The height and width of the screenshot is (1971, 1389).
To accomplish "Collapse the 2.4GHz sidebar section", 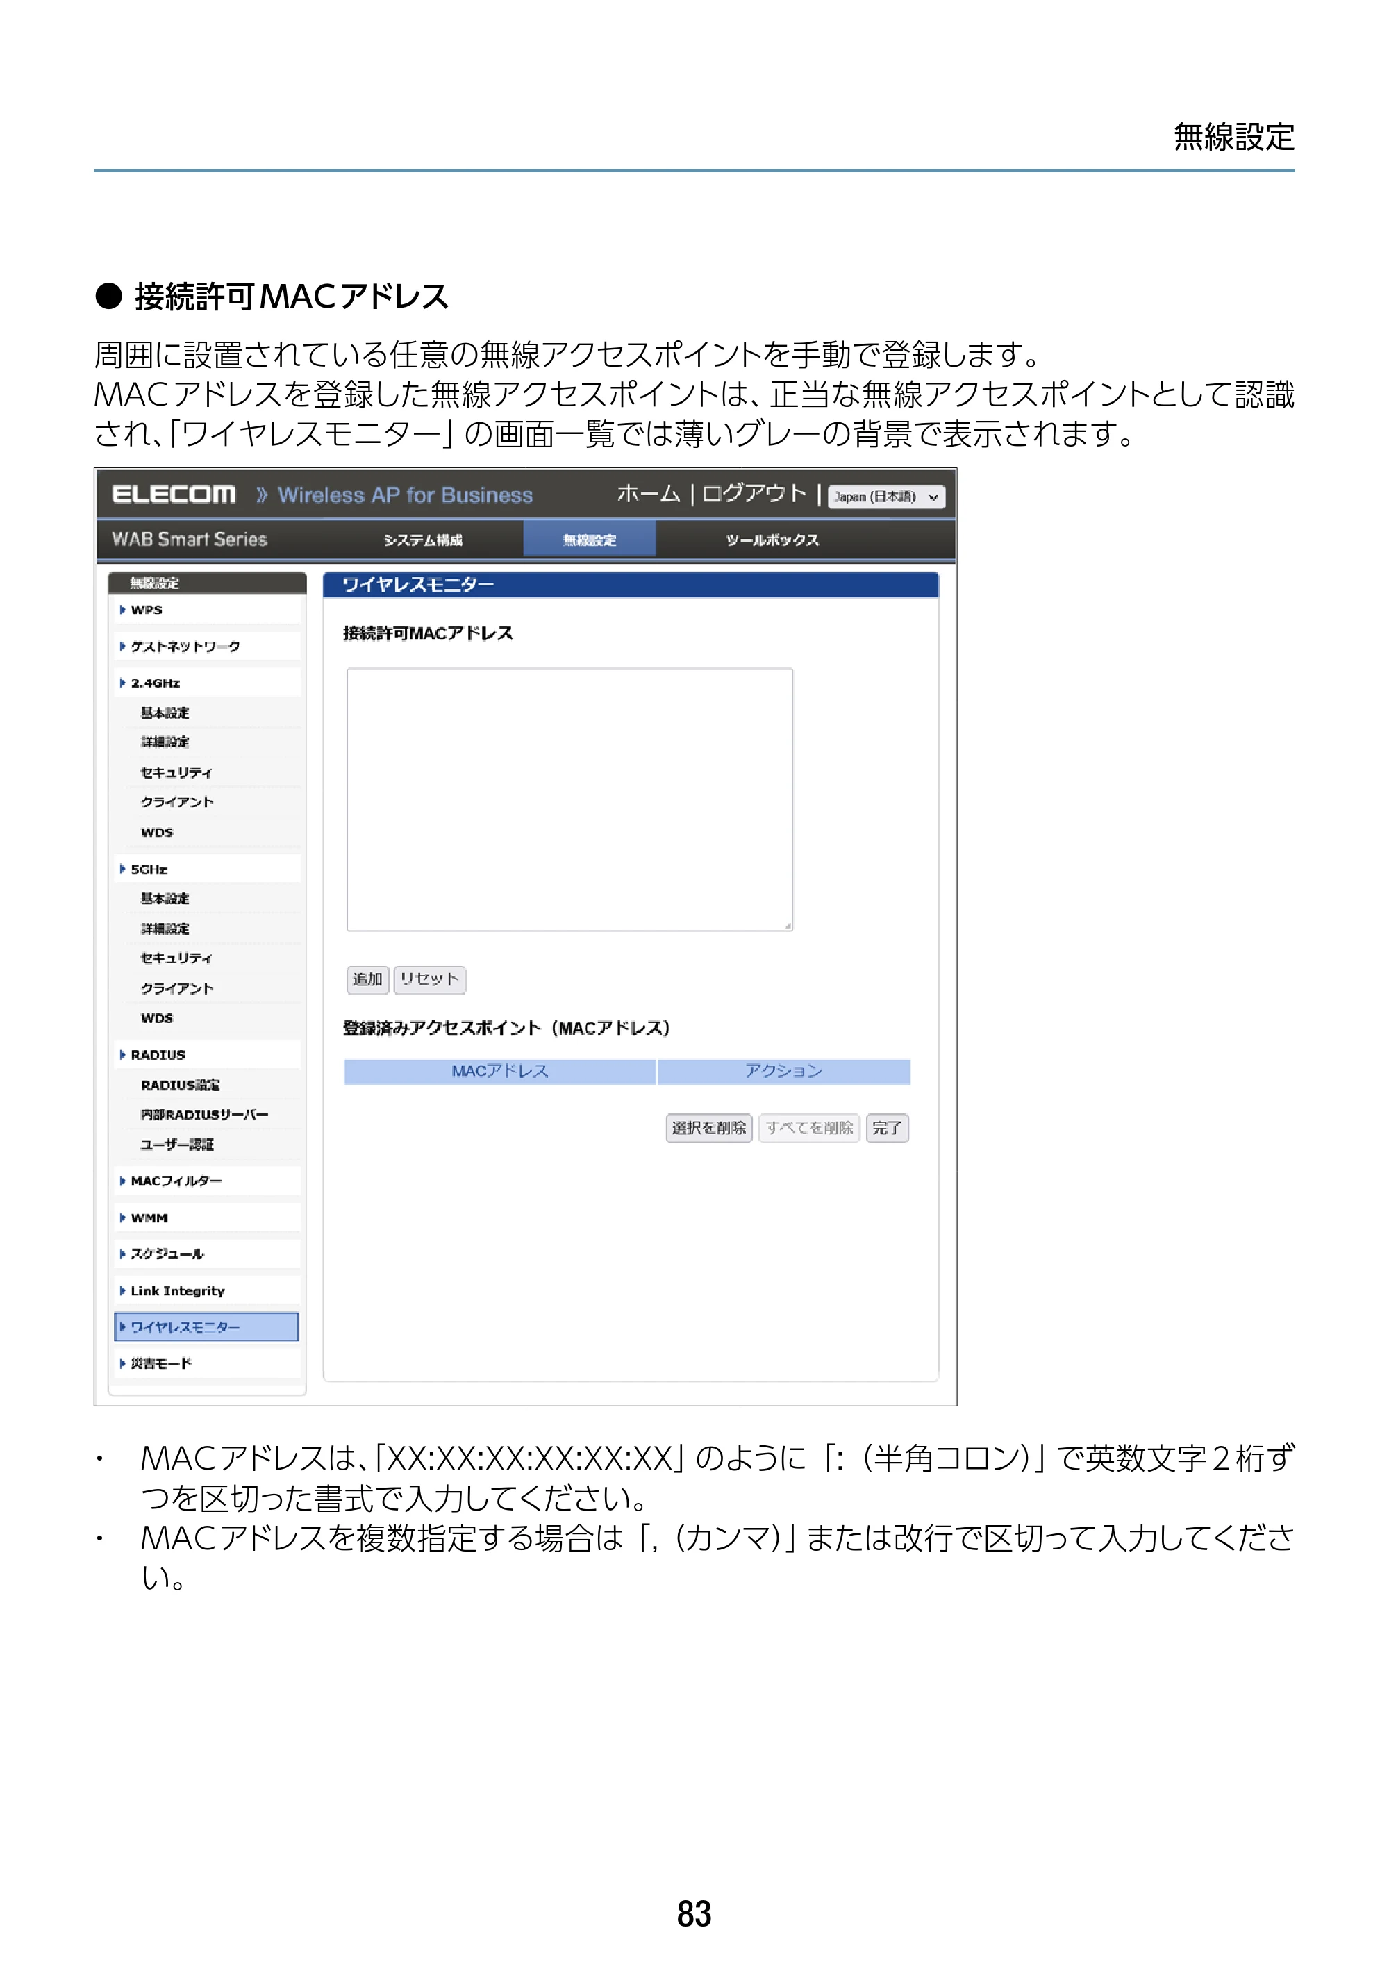I will pos(207,683).
